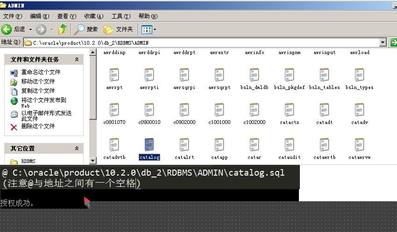Open the 工具(T) menu
This screenshot has width=397, height=232.
pyautogui.click(x=121, y=16)
